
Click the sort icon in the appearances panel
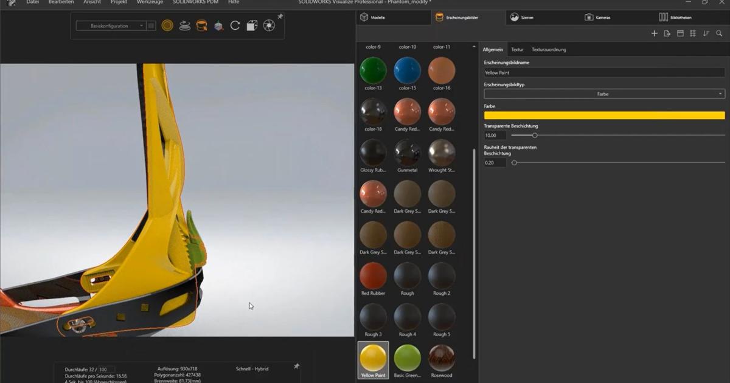coord(706,33)
